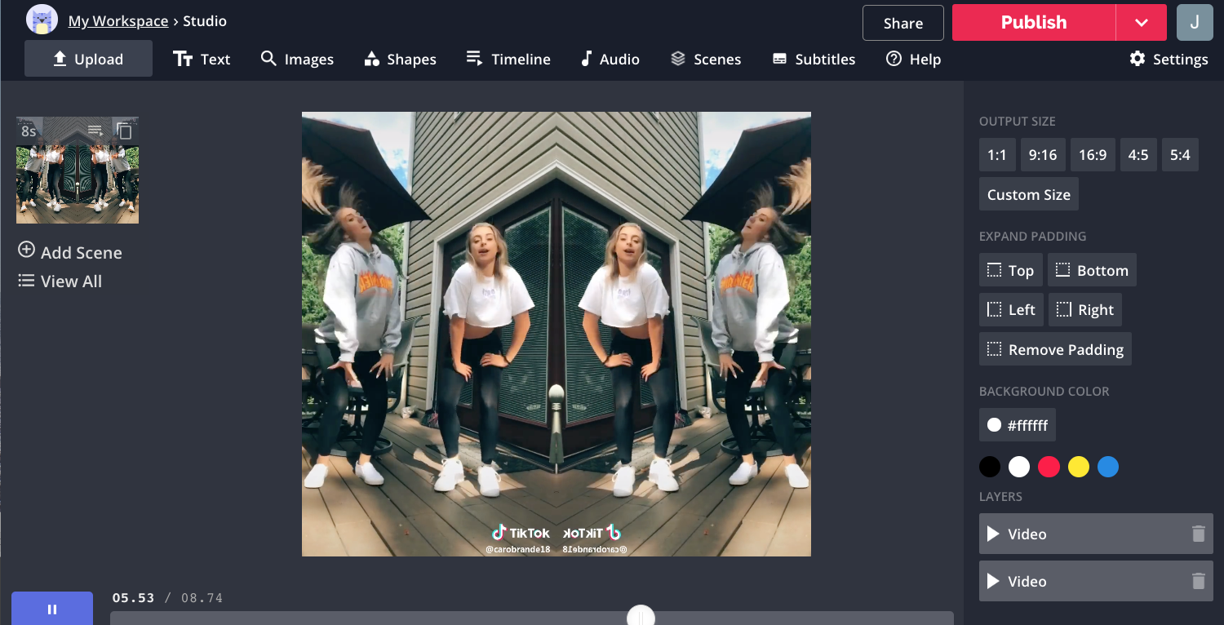Click the Share button
1224x625 pixels.
(x=903, y=23)
